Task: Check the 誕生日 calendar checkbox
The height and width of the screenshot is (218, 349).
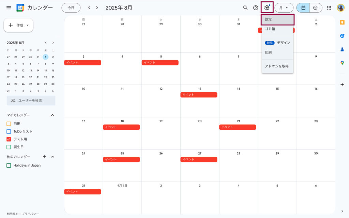Action: pyautogui.click(x=9, y=147)
